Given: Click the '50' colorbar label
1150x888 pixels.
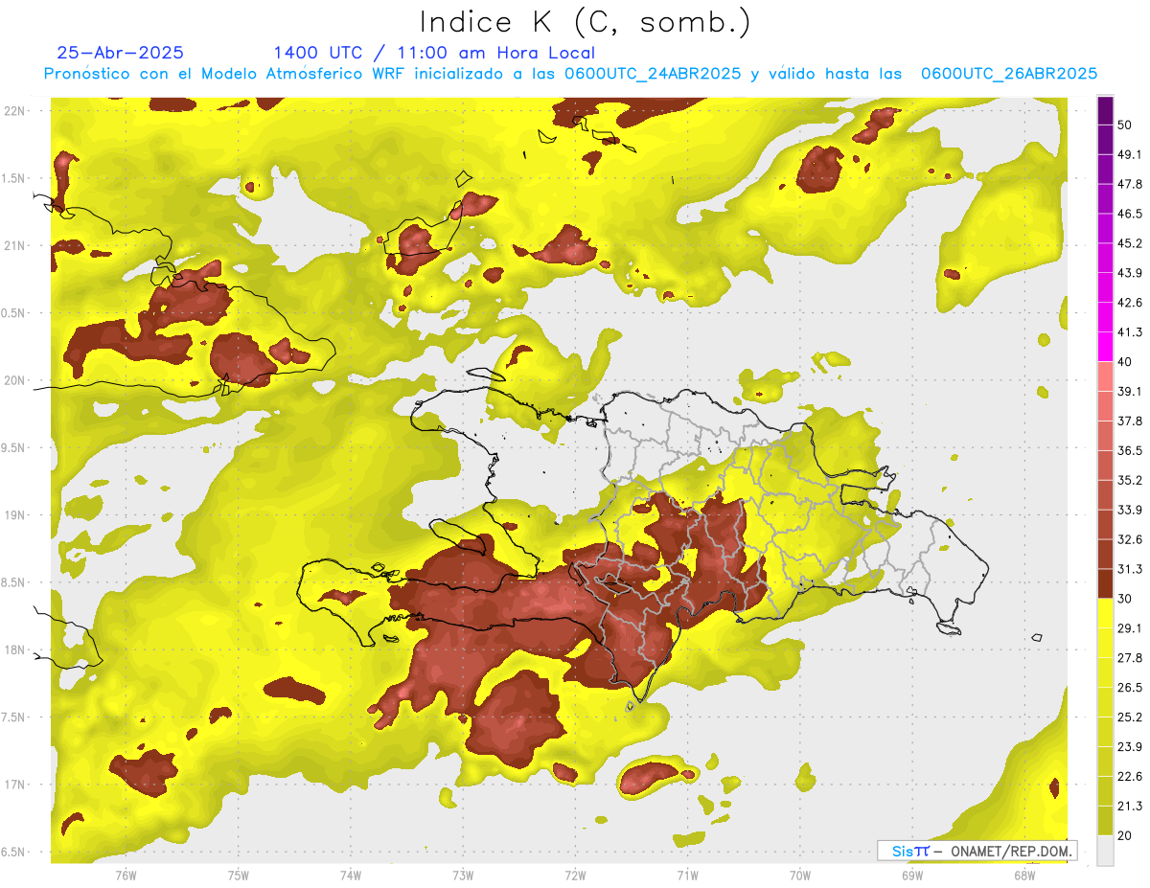Looking at the screenshot, I should point(1125,125).
